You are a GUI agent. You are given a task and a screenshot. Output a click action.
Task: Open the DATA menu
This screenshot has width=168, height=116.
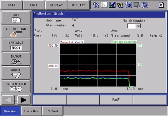11,5
